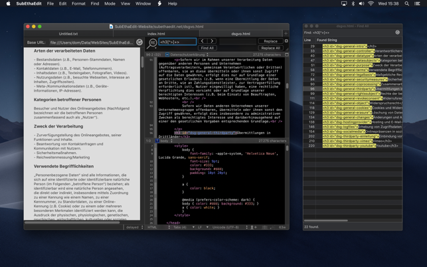Click the volume icon in menu bar
The height and width of the screenshot is (267, 427).
coord(361,3)
